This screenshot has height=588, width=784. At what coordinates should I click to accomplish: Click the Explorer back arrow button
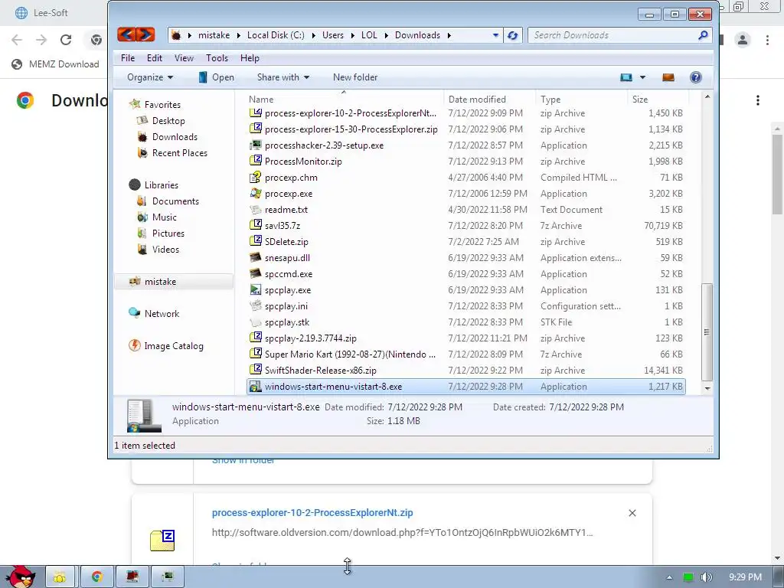pos(127,34)
